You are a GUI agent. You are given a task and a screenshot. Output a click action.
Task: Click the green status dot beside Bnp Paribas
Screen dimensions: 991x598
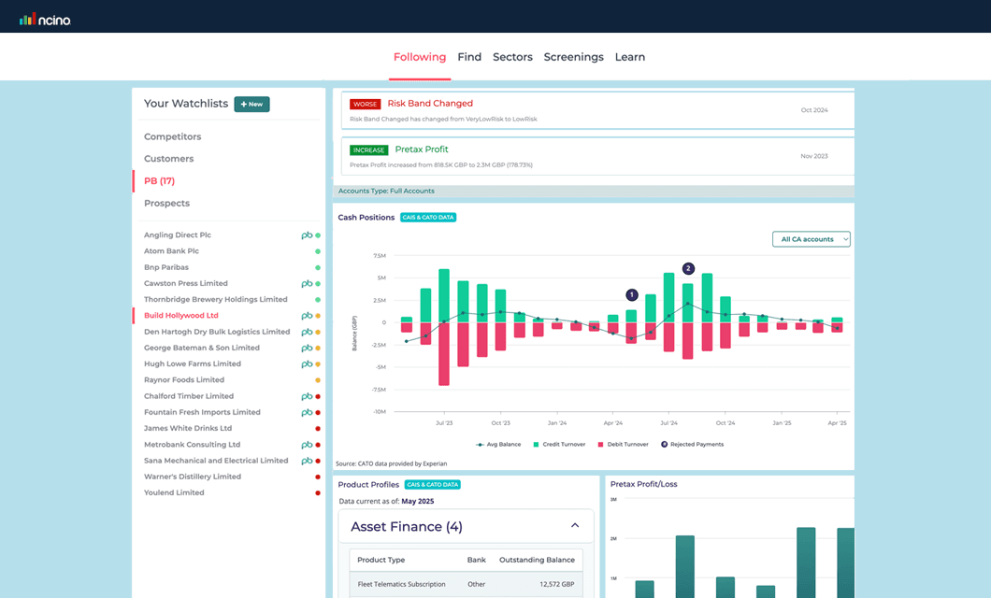(x=318, y=266)
